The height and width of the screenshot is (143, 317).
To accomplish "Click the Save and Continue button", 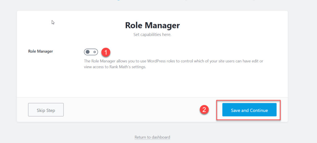I will click(x=249, y=110).
